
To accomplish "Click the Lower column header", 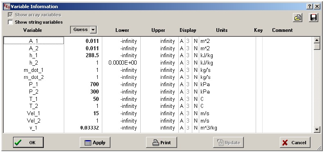I will (122, 30).
